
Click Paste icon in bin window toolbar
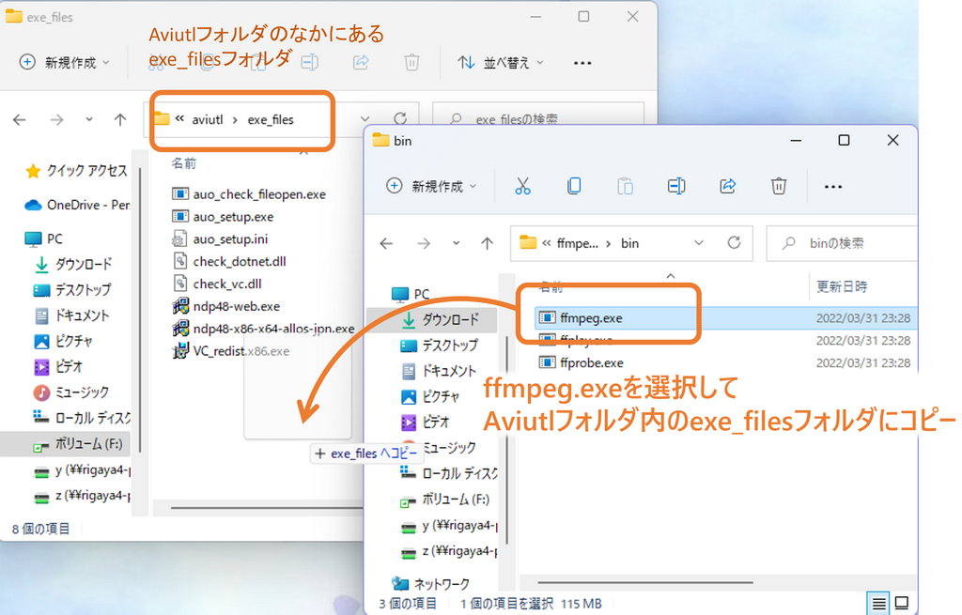(625, 186)
